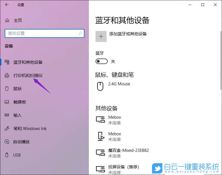222x175 pixels.
Task: Select the Mebox display device entry
Action: 115,120
